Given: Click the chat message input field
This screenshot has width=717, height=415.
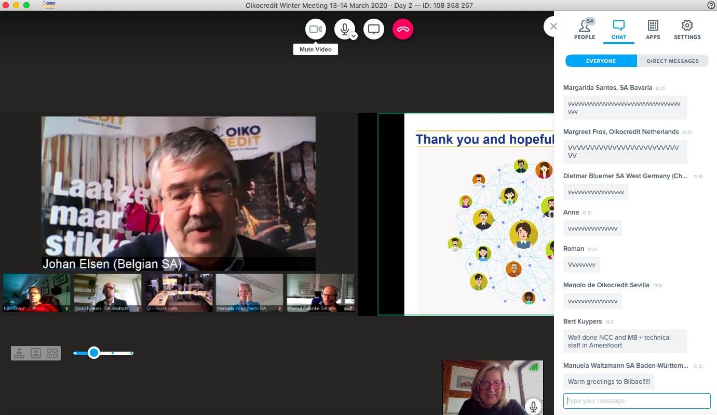Looking at the screenshot, I should (637, 401).
